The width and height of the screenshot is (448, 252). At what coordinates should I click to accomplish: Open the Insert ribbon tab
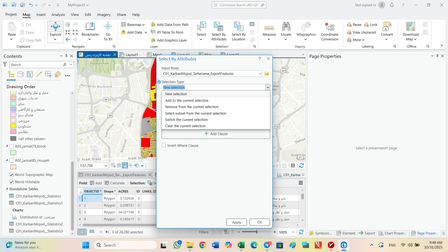click(x=41, y=15)
